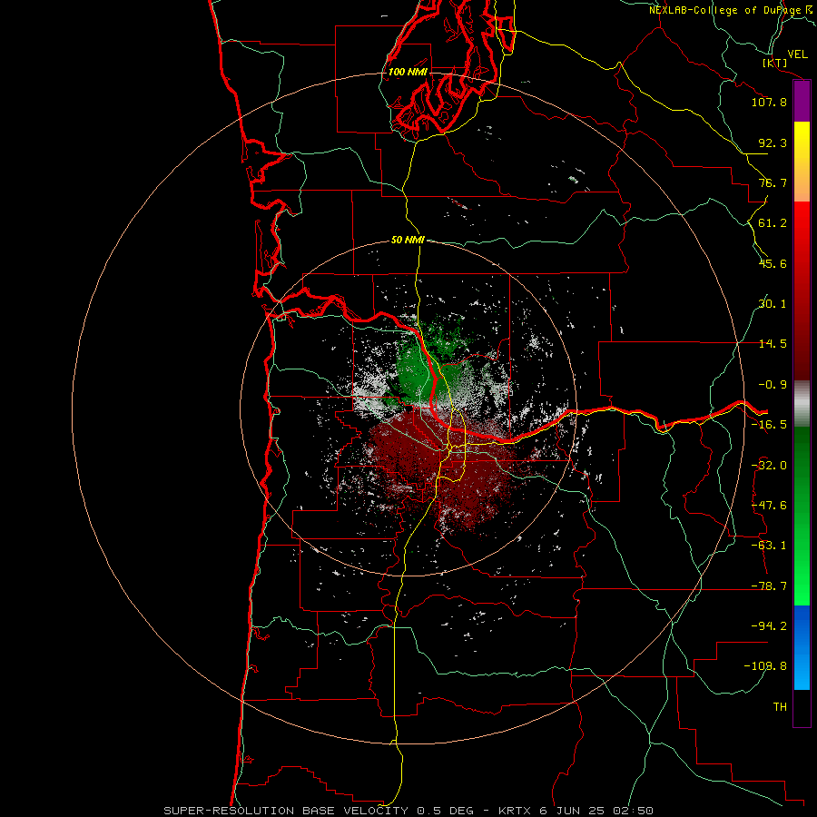Click the bright red segment of the color bar
This screenshot has height=817, width=817.
coord(802,245)
